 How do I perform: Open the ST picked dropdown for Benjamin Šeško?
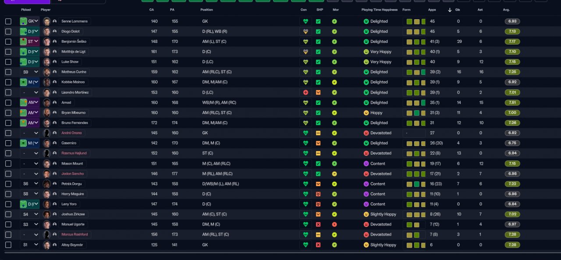click(x=29, y=42)
